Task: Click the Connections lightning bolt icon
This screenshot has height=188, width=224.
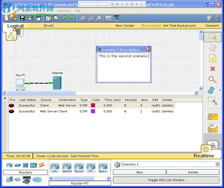Action: pos(41,165)
